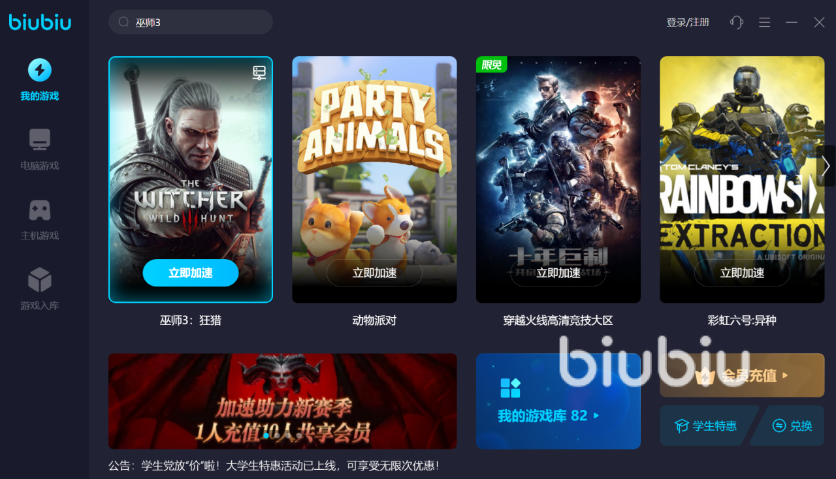Open 电脑游戏 monitor icon in sidebar
The height and width of the screenshot is (479, 836).
(x=40, y=139)
